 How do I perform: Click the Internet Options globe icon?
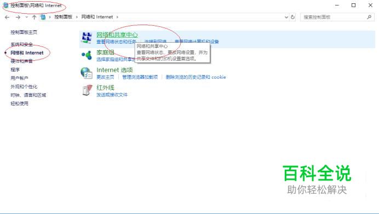87,73
